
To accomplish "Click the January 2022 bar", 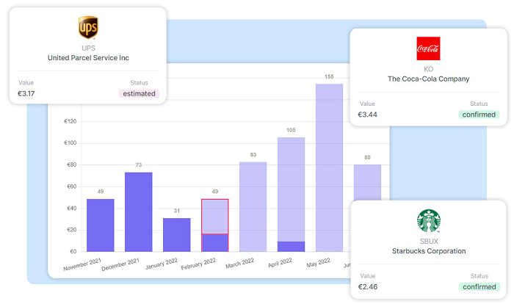I will (x=177, y=234).
